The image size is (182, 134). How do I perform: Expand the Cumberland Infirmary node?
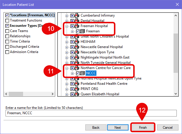67,16
